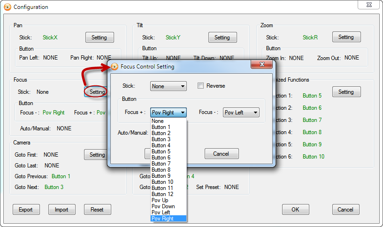Click Button 10 customized function value
The height and width of the screenshot is (227, 383).
point(314,157)
